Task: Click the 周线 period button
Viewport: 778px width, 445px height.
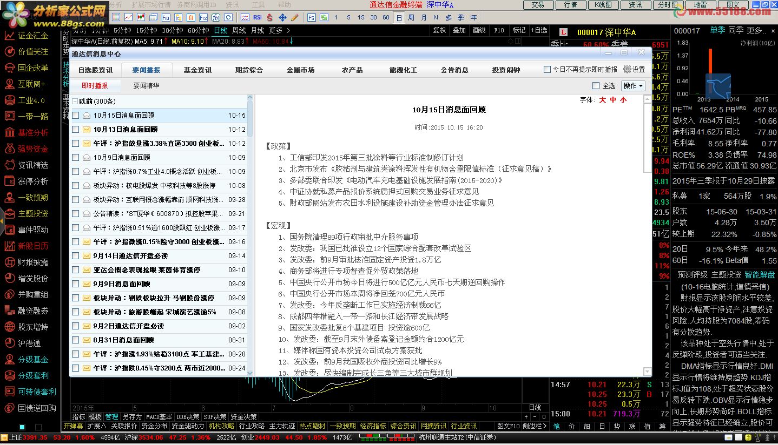Action: click(x=239, y=31)
